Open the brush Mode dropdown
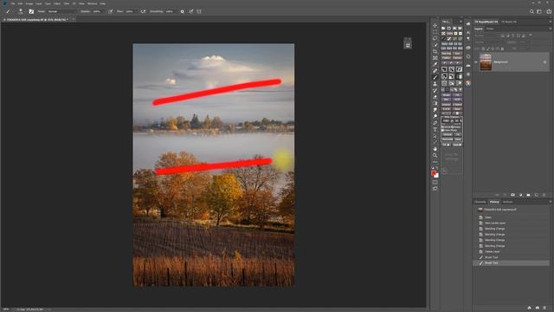554x312 pixels. click(x=61, y=11)
